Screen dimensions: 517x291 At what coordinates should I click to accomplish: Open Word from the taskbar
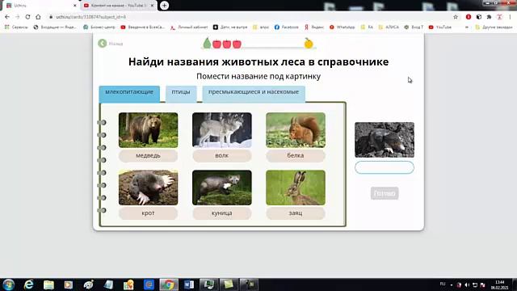pyautogui.click(x=189, y=285)
